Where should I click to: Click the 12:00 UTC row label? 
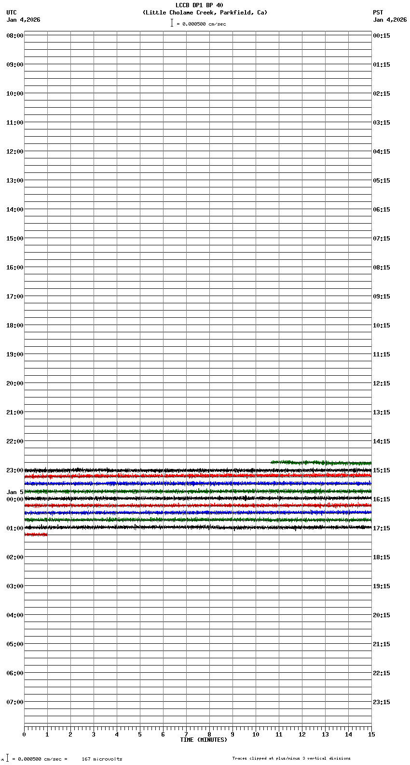point(15,152)
